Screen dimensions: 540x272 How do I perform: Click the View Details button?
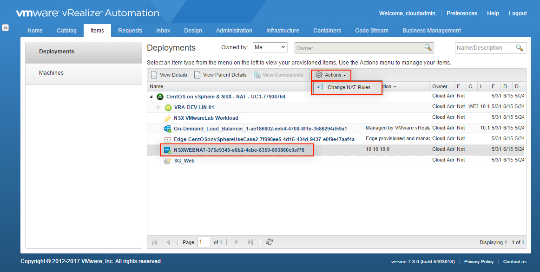(x=169, y=75)
